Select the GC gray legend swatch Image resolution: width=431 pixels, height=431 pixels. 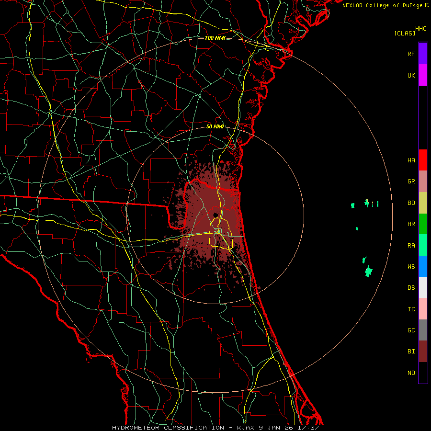coord(423,330)
